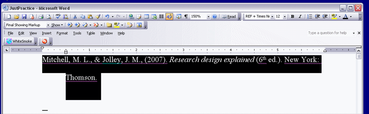The width and height of the screenshot is (369, 114).
Task: Run Spelling and Grammar check icon
Action: click(58, 17)
